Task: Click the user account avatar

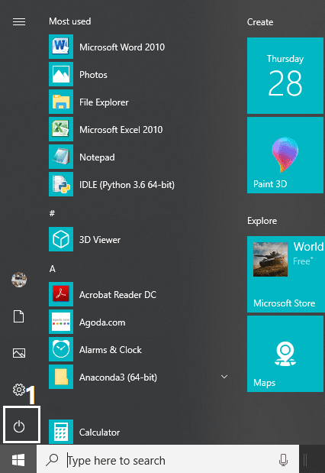Action: [x=19, y=280]
